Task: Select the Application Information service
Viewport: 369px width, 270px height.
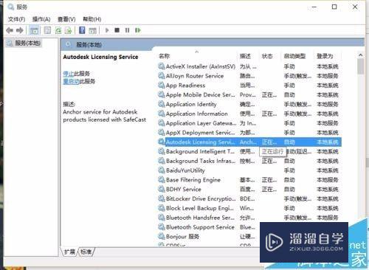Action: pyautogui.click(x=249, y=114)
